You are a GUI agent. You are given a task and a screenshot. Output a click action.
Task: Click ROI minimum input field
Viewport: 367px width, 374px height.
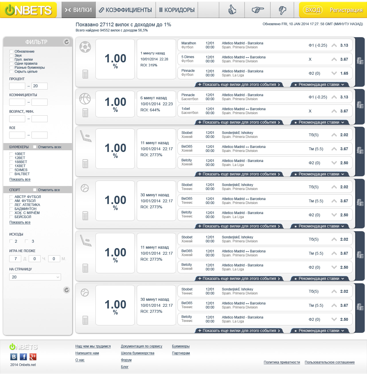click(x=17, y=135)
